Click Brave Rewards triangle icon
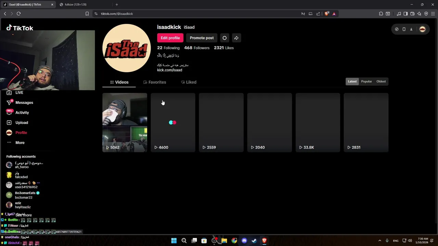This screenshot has height=246, width=438. pyautogui.click(x=334, y=14)
